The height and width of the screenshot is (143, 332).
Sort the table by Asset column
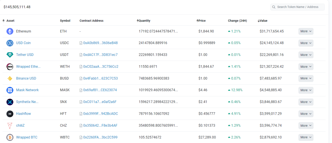[3, 21]
